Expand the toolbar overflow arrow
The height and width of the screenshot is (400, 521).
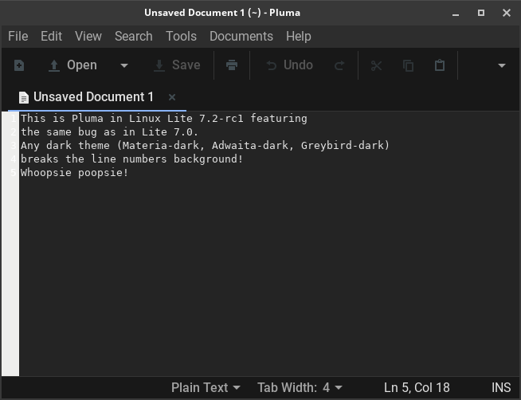pos(501,65)
